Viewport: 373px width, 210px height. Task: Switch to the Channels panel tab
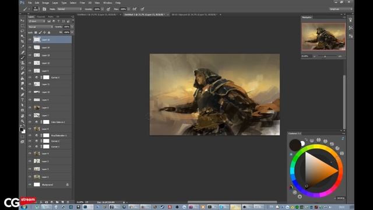pos(41,17)
